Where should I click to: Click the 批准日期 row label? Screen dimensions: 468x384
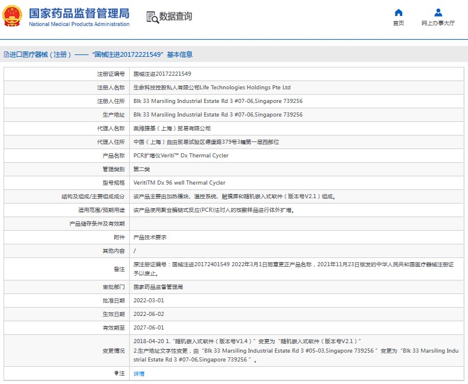tap(114, 300)
